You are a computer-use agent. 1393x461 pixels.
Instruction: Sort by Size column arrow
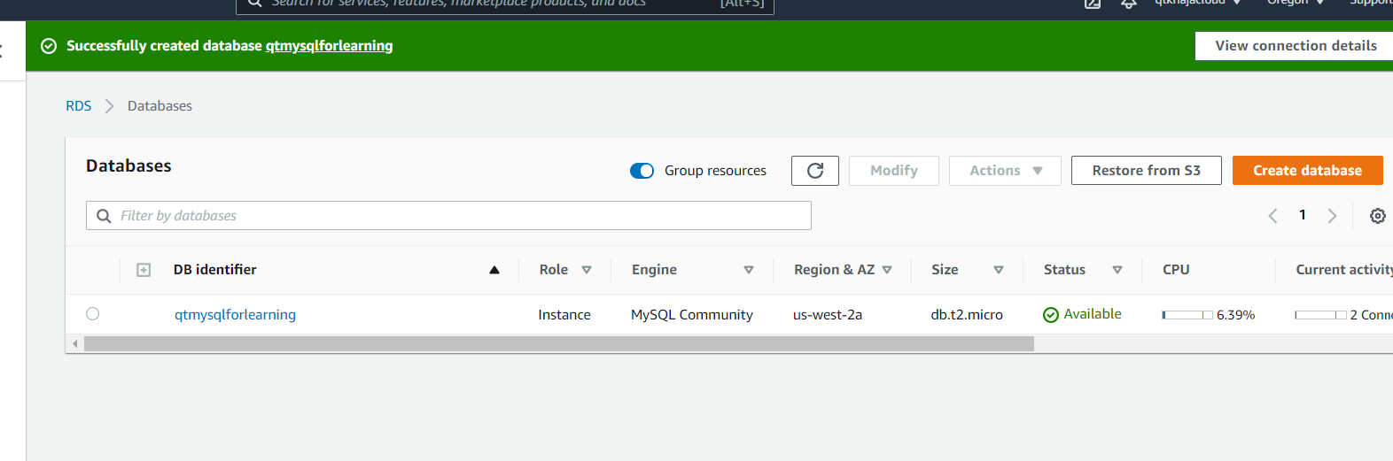(999, 270)
